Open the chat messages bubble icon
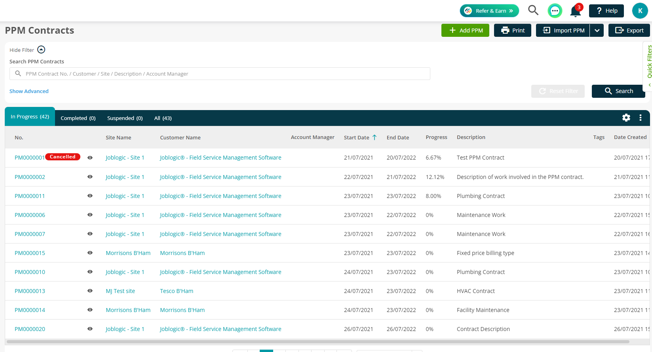Viewport: 652px width, 352px height. coord(555,11)
